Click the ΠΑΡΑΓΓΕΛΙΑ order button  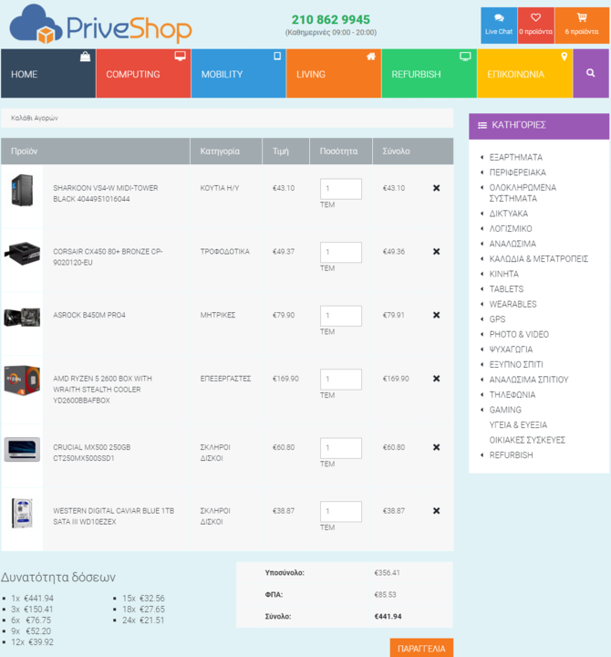[x=421, y=648]
